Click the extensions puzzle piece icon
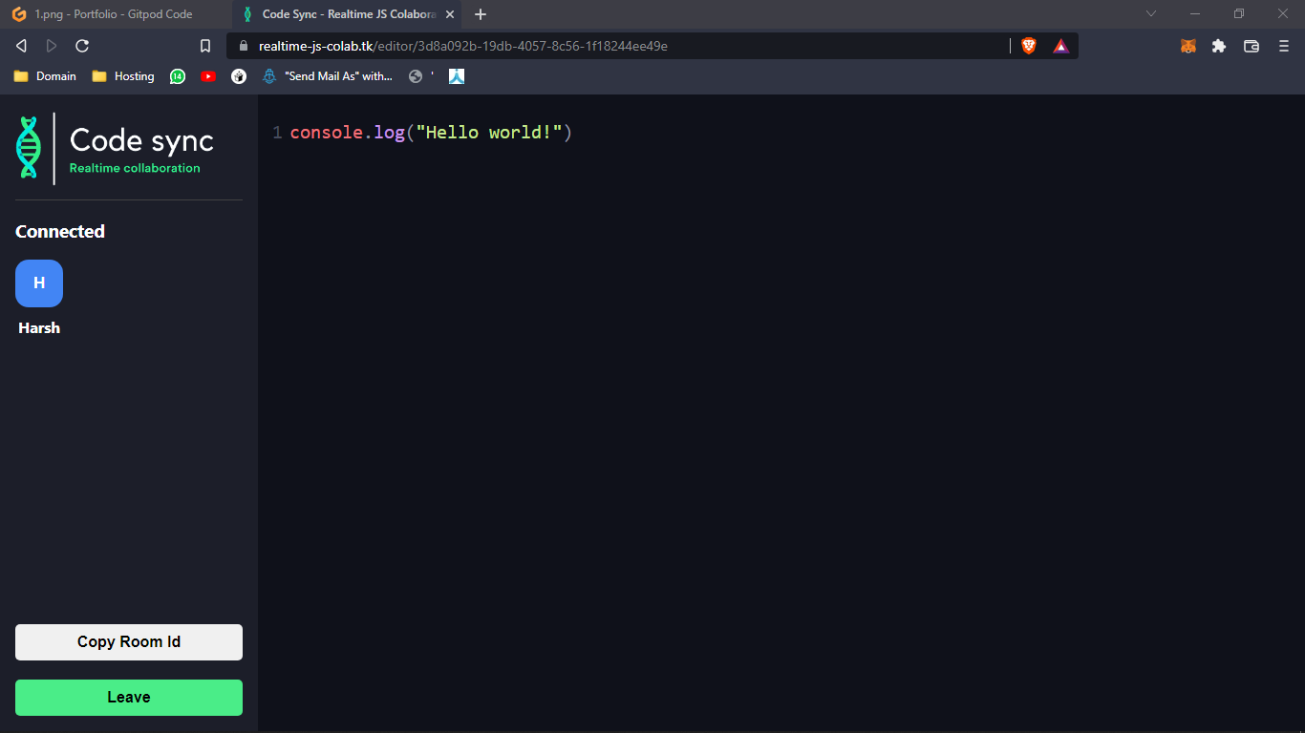This screenshot has height=733, width=1305. point(1219,45)
